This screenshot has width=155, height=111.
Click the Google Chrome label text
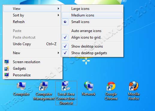(111, 96)
